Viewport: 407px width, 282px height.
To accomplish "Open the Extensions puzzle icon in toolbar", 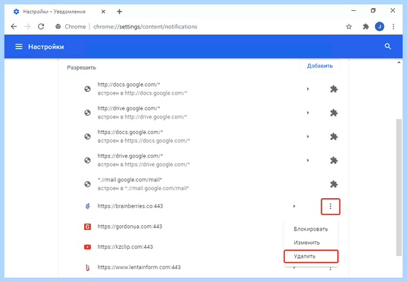I will pos(366,26).
